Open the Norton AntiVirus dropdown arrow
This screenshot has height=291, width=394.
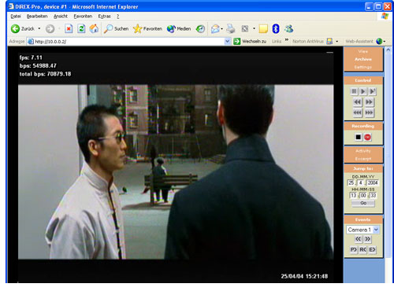337,42
